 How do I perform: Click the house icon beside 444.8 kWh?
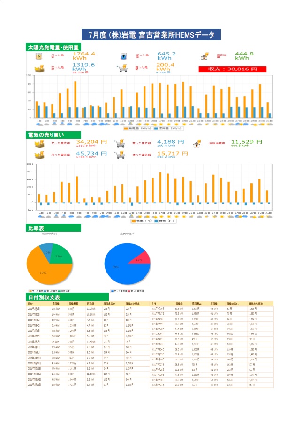pos(204,56)
